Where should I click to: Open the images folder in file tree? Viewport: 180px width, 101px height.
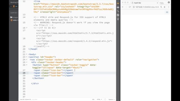14,17
